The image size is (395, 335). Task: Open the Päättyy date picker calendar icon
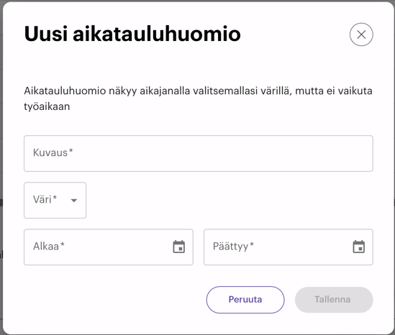[359, 247]
